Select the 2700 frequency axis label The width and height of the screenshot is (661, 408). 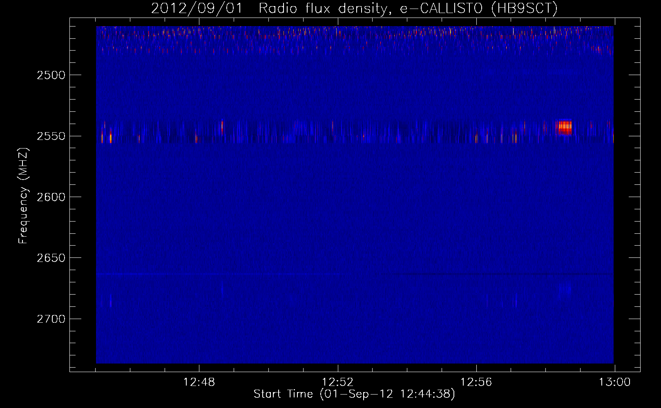pos(51,319)
